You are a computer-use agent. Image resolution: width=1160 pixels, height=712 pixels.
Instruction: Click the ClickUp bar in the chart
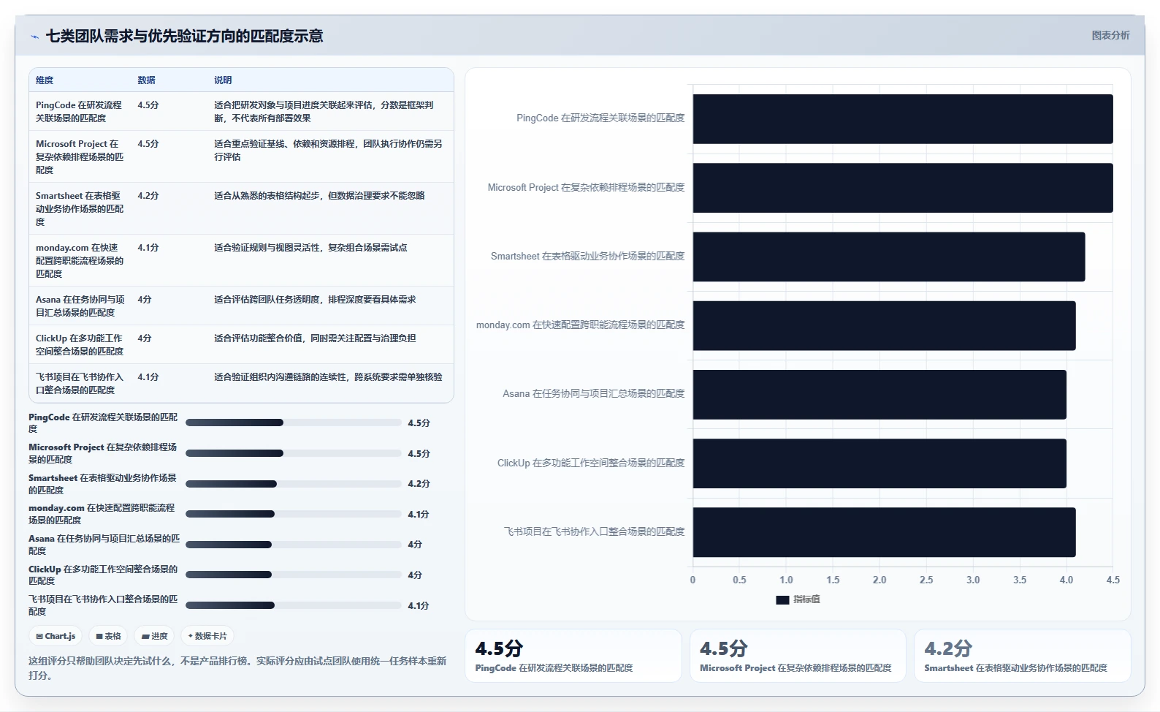click(x=879, y=463)
